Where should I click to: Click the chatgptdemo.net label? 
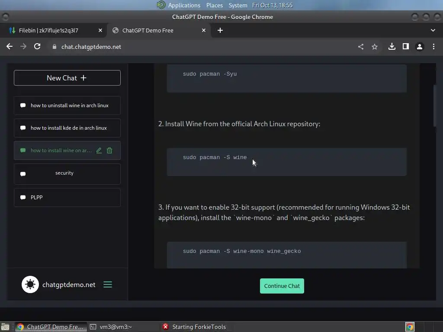tap(69, 284)
